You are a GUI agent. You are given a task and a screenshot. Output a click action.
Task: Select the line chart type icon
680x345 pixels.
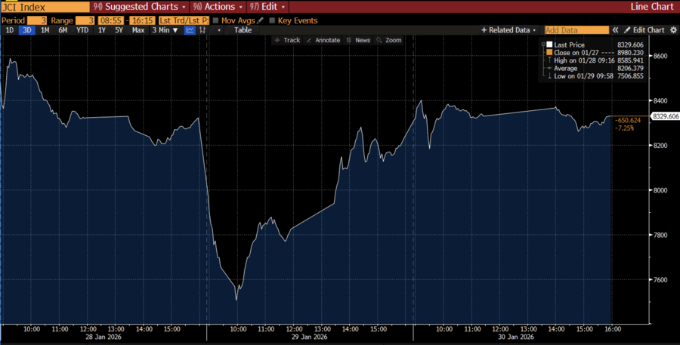coord(190,30)
